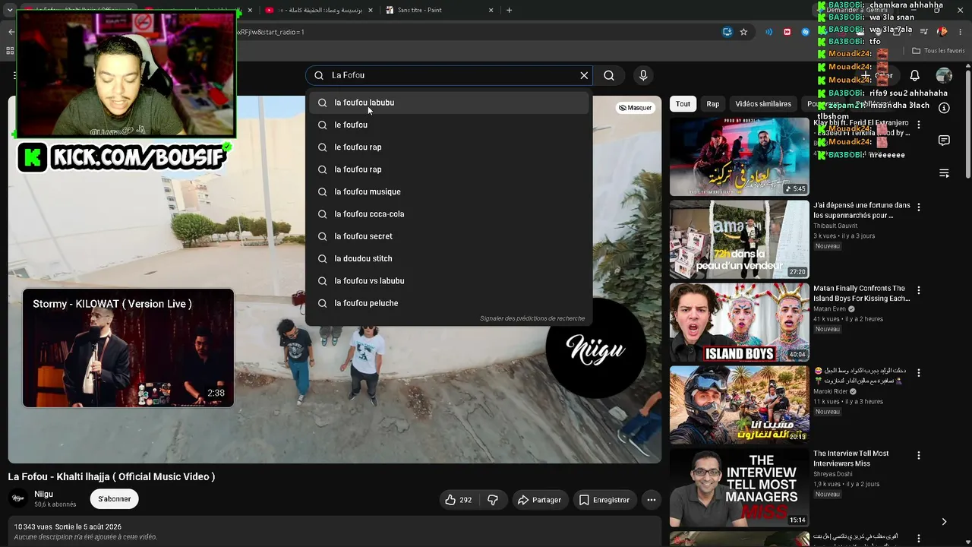The image size is (972, 547).
Task: Choose suggestion la foufou coca-cola
Action: [x=448, y=214]
